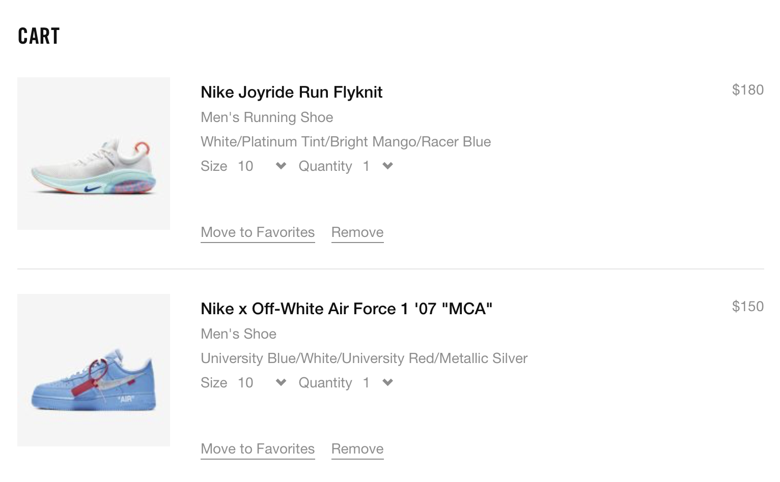
Task: Expand the Size chevron for Joyride Run Flyknit
Action: 281,166
